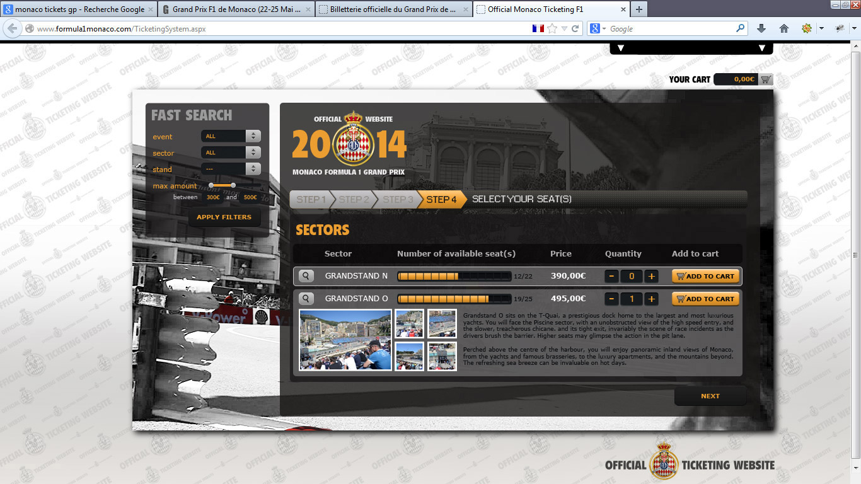Open the bottom-right small Grandstand O thumbnail
861x484 pixels.
(x=442, y=356)
